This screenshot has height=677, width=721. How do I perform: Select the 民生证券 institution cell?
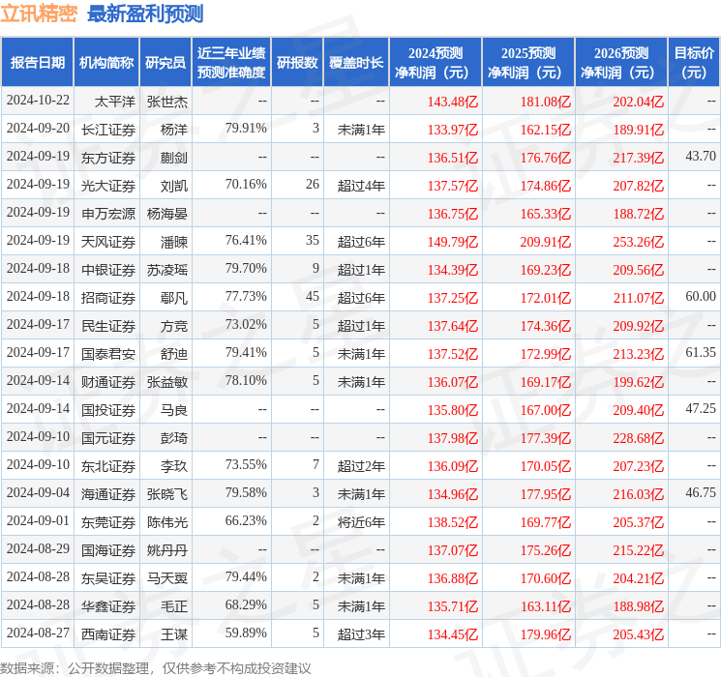(x=108, y=326)
